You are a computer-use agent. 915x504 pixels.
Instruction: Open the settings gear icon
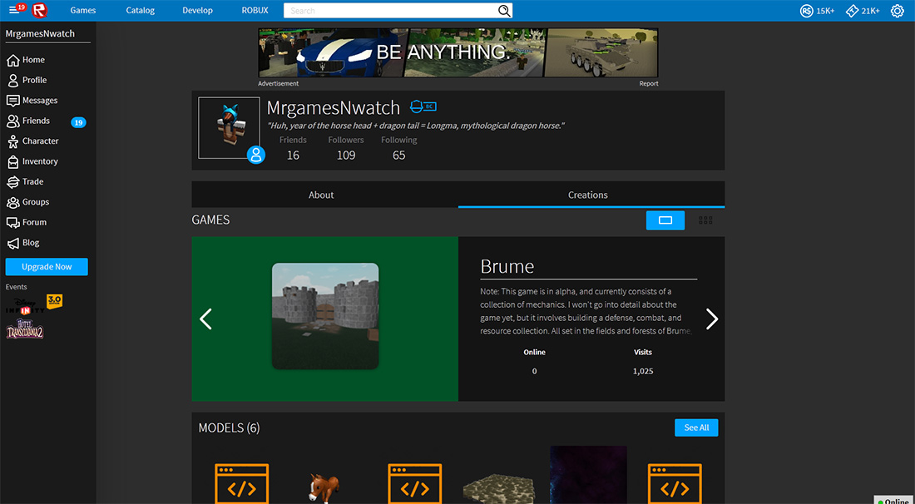898,11
